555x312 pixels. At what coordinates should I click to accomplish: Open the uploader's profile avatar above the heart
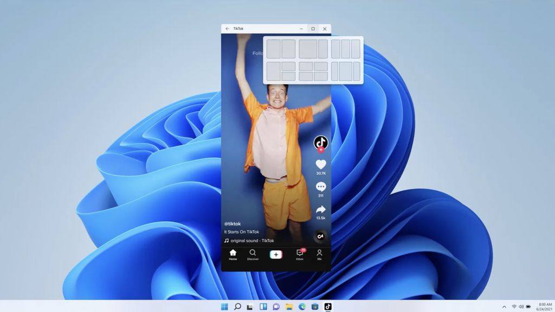(x=322, y=142)
